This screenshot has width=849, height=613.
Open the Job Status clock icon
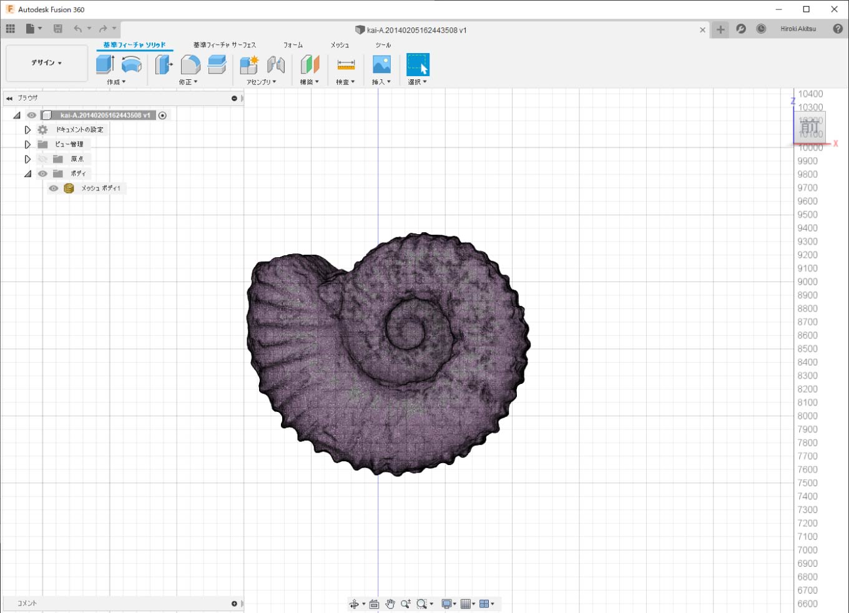point(761,29)
